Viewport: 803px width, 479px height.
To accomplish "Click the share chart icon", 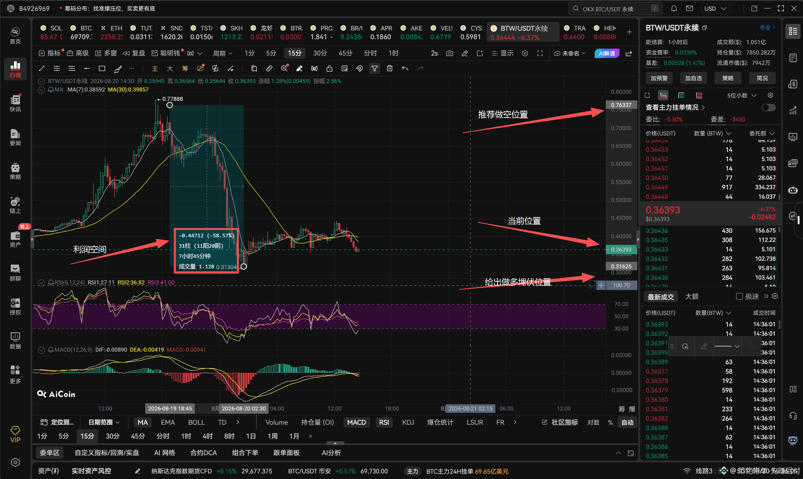I will [x=629, y=53].
